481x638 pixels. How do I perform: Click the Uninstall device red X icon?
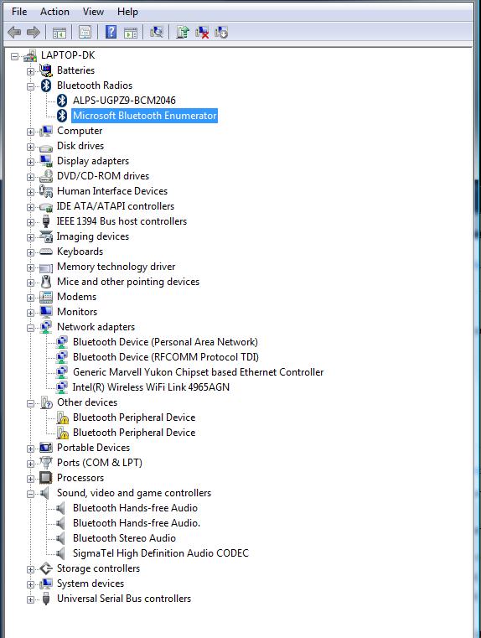click(202, 32)
